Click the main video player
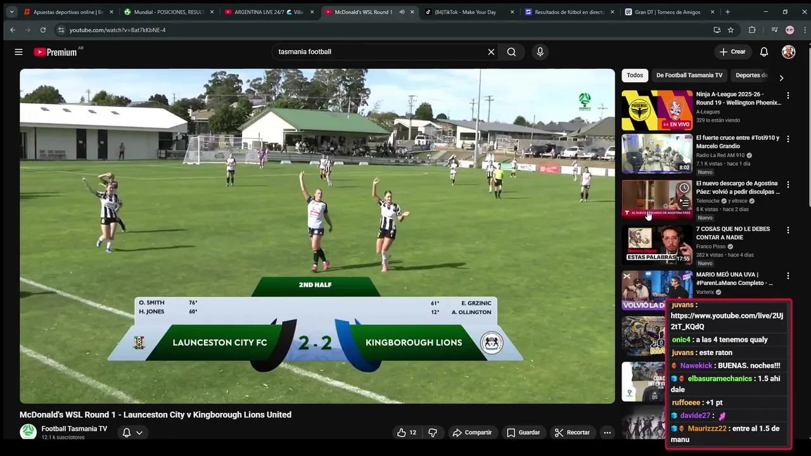The height and width of the screenshot is (456, 811). point(317,236)
